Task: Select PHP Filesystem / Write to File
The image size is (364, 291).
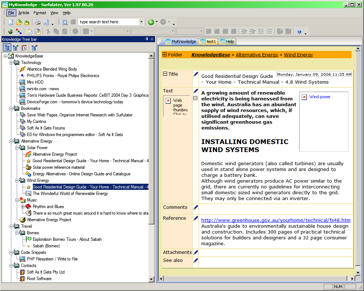Action: tap(52, 259)
